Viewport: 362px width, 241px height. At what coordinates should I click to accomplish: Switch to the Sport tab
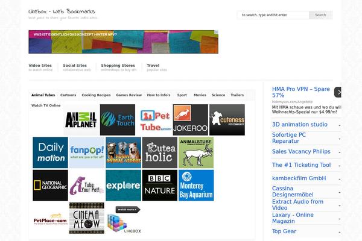[182, 95]
